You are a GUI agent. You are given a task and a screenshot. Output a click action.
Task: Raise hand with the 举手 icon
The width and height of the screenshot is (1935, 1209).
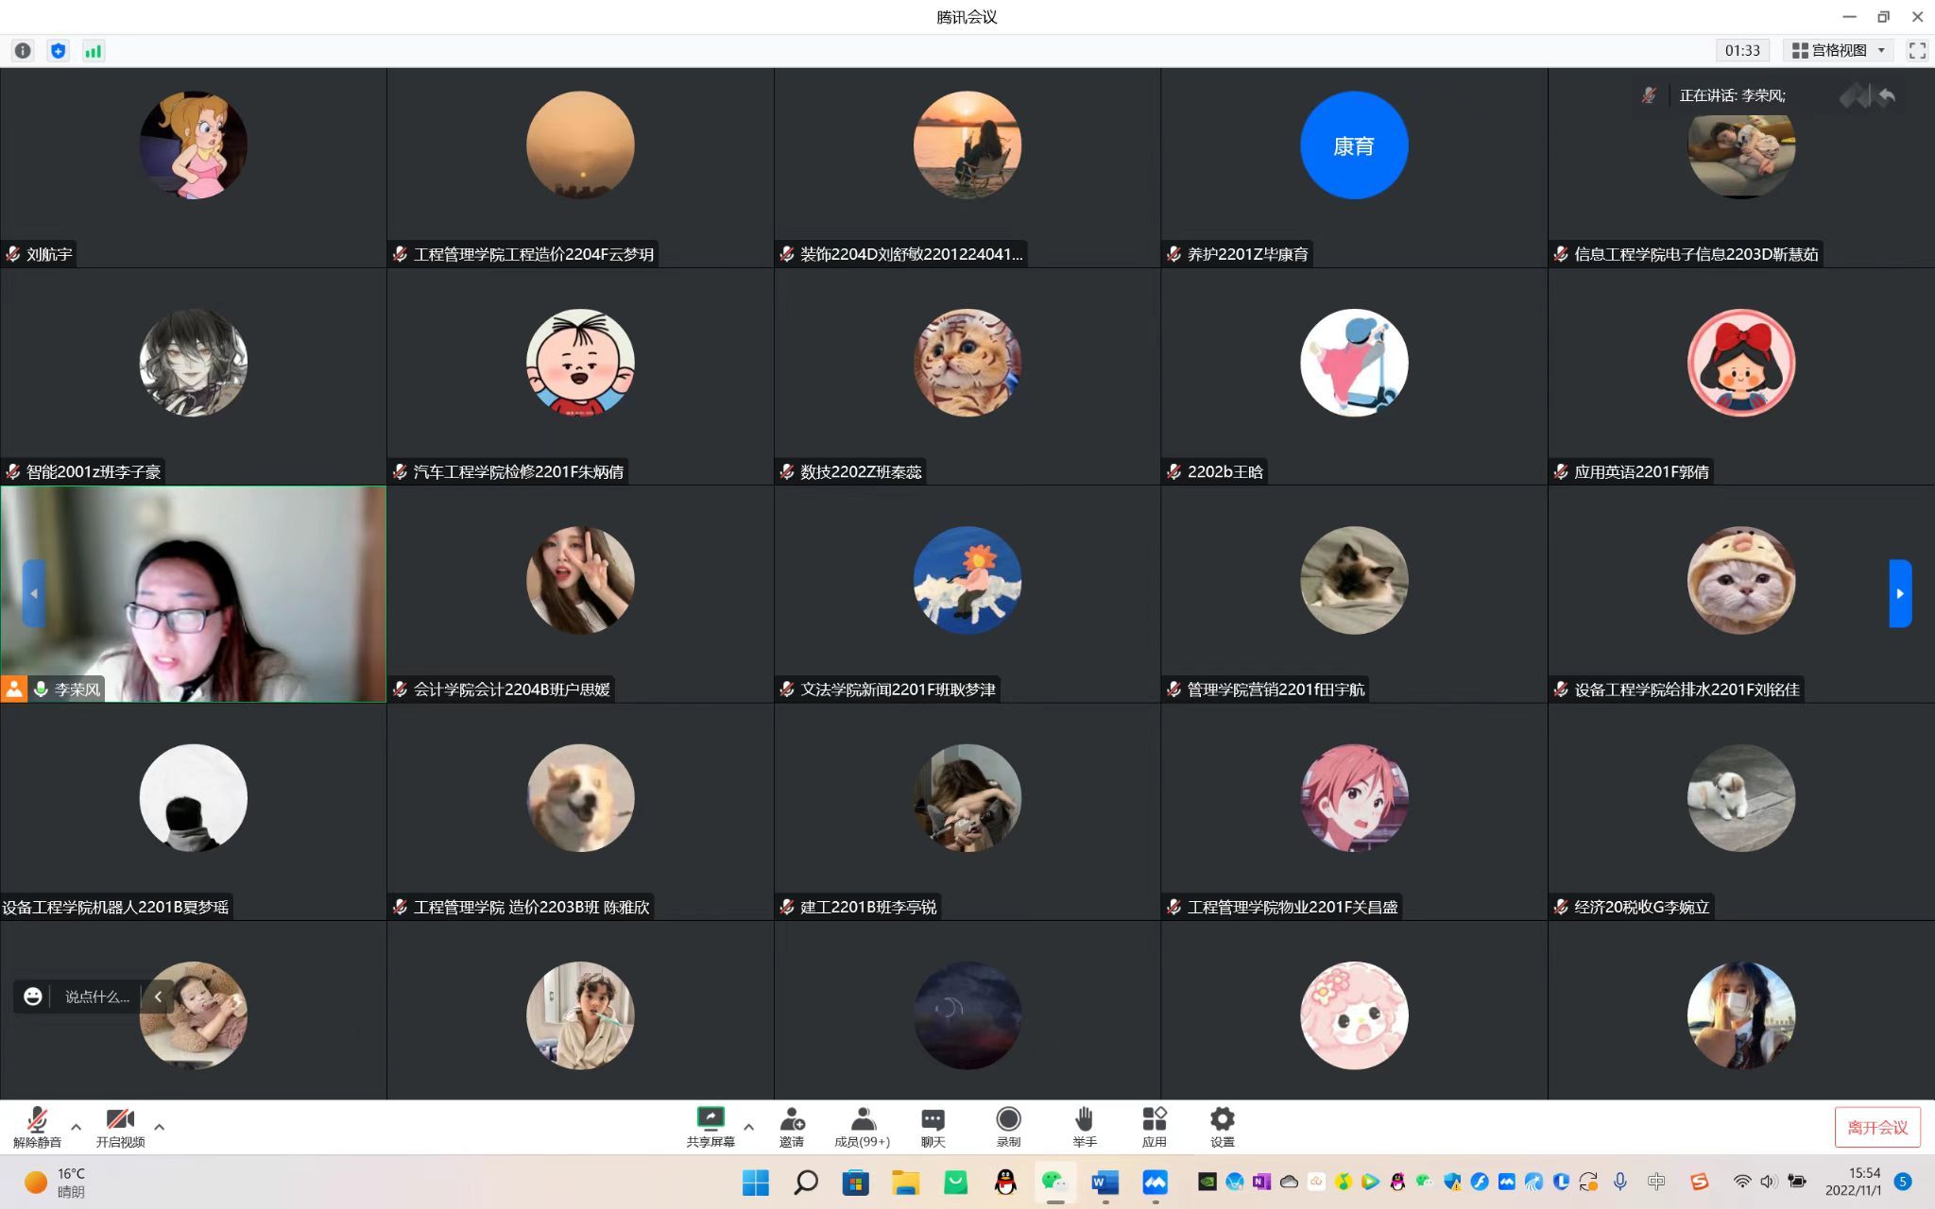click(x=1084, y=1127)
